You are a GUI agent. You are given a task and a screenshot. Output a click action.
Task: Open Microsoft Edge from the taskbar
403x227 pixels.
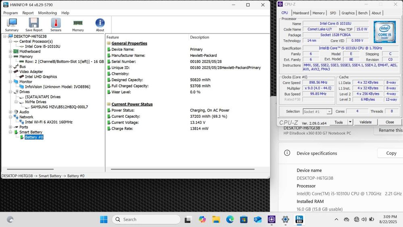click(x=230, y=220)
